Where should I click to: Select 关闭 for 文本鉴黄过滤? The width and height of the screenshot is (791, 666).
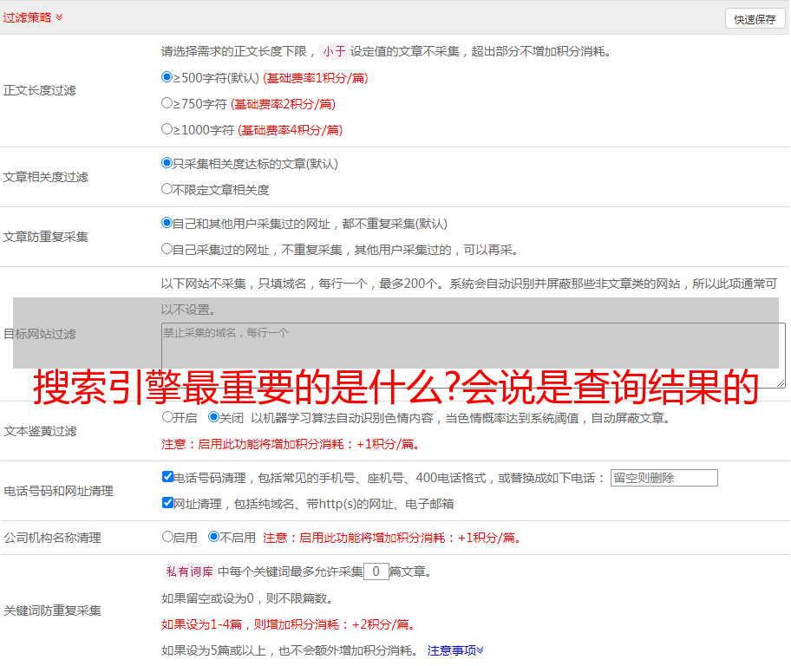pyautogui.click(x=214, y=417)
